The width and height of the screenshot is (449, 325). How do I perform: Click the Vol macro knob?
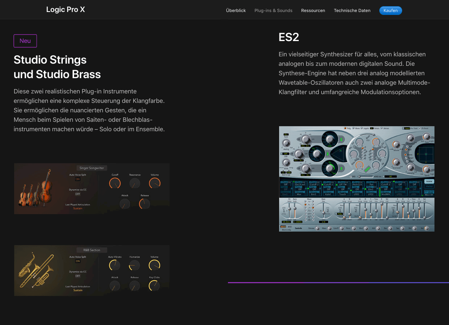tap(426, 228)
